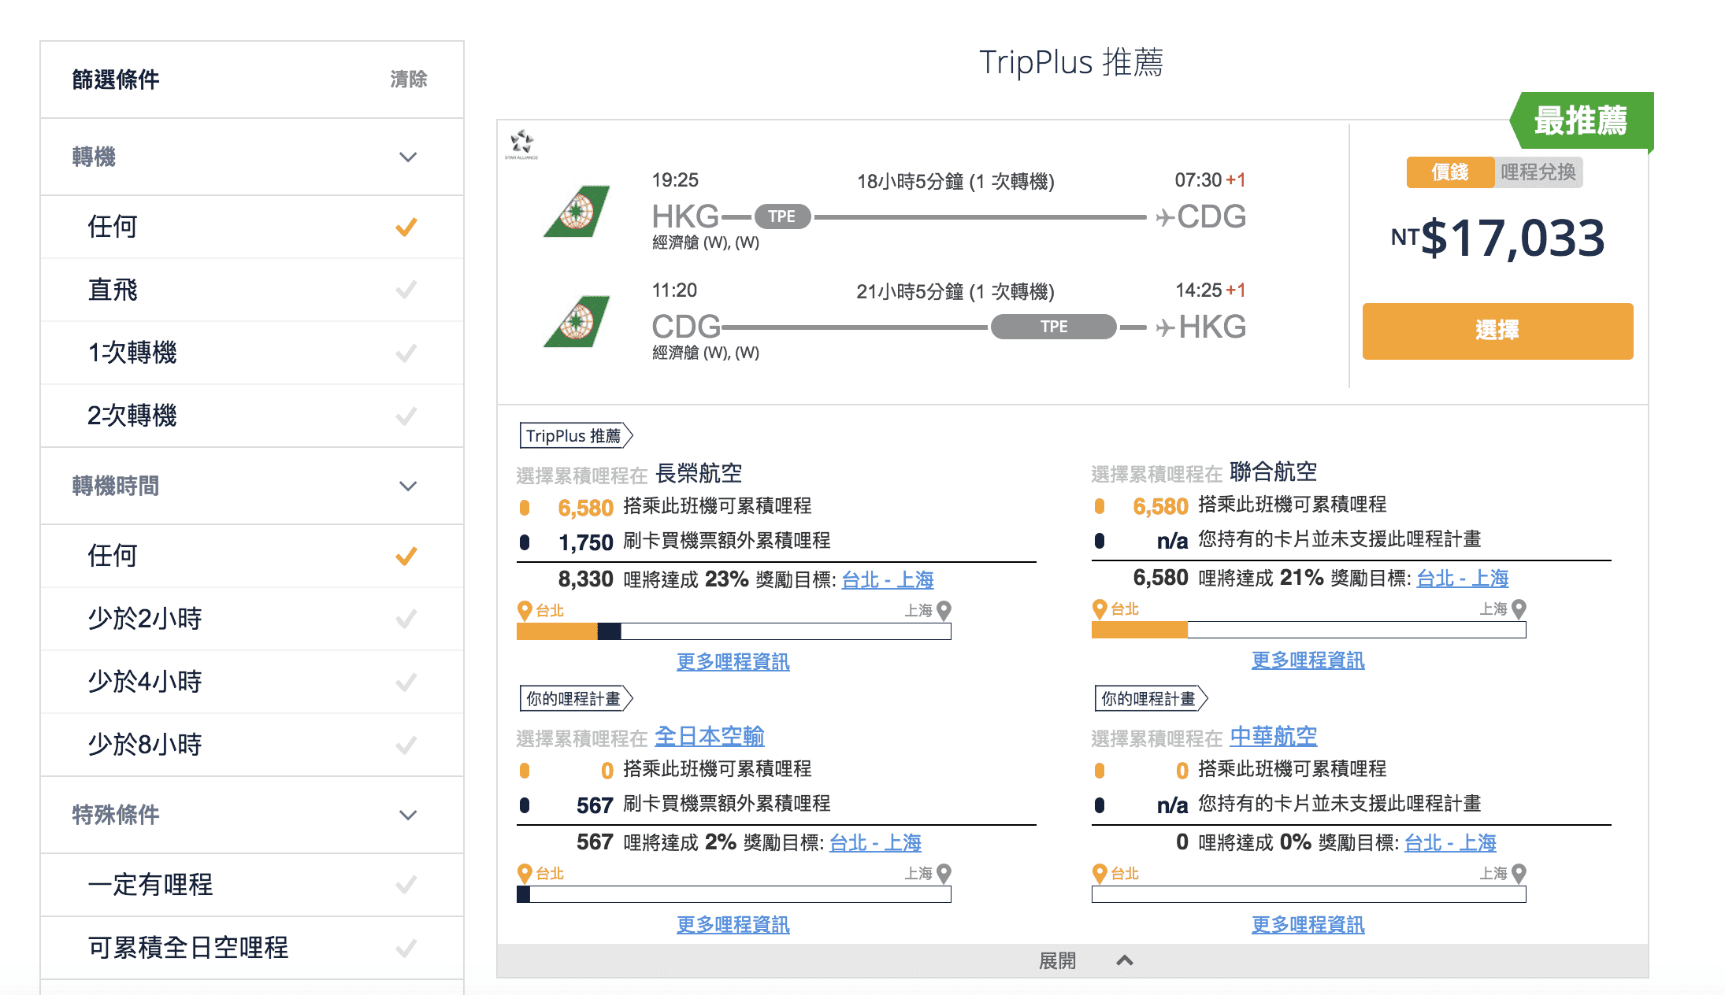Click 清除 to clear filters

coord(408,80)
